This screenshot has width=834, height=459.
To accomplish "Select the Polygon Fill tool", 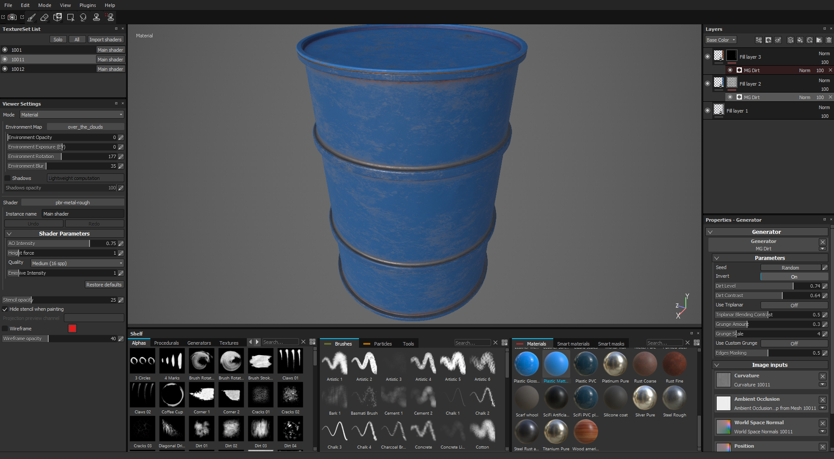I will [70, 17].
